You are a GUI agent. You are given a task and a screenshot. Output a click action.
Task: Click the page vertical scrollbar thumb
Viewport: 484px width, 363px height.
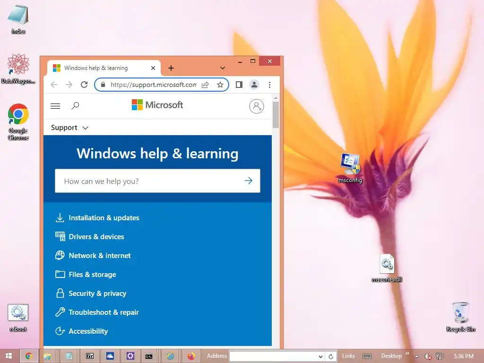click(276, 114)
